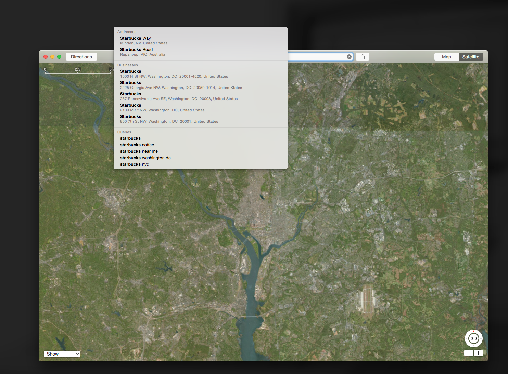Zoom in with the plus button
The image size is (508, 374).
tap(478, 353)
